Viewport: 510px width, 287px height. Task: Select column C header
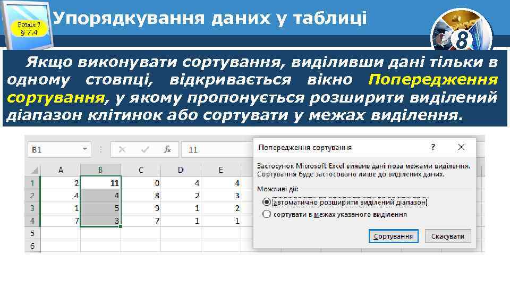coord(141,170)
